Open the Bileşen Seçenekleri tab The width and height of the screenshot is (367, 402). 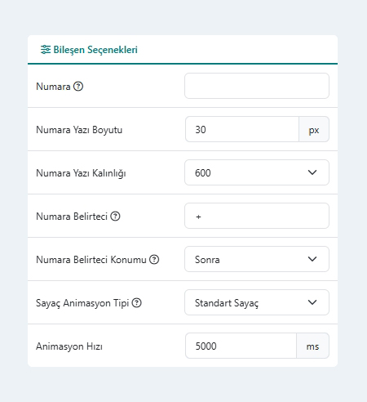click(89, 50)
